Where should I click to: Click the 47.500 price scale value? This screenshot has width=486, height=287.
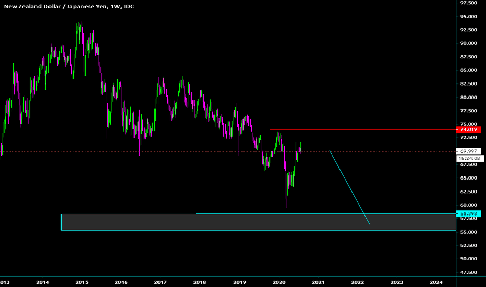point(468,272)
